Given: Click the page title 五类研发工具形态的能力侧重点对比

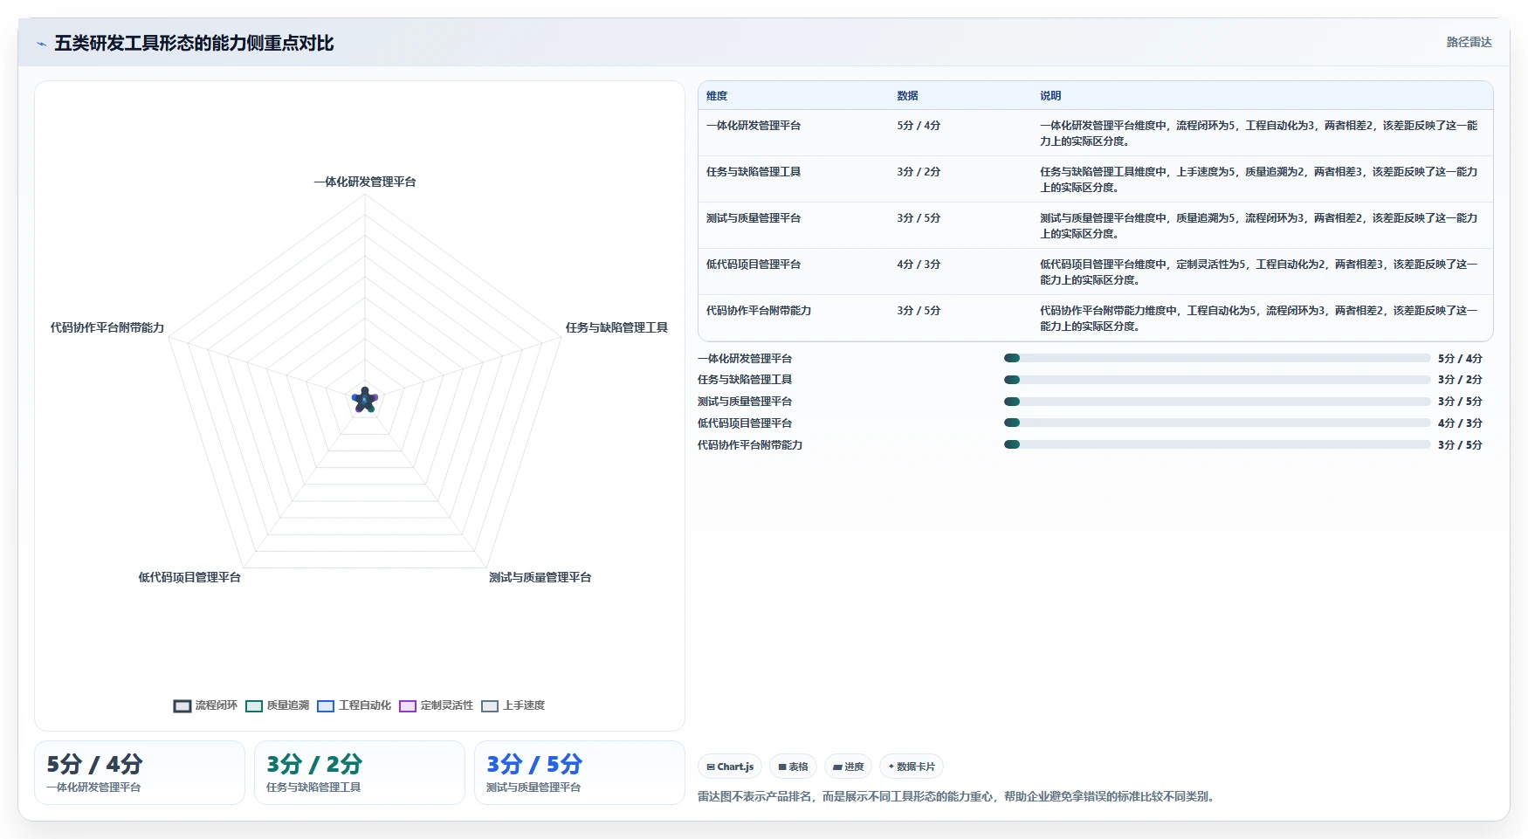Looking at the screenshot, I should (194, 43).
